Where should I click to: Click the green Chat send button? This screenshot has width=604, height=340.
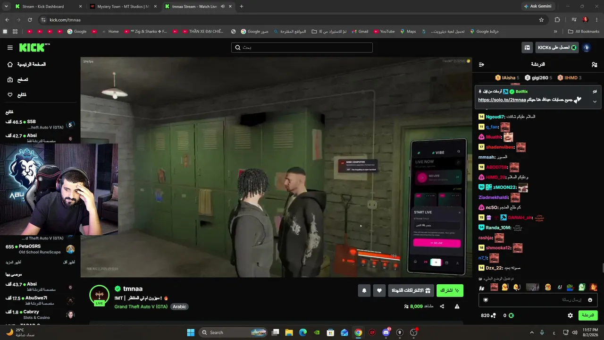pos(588,315)
